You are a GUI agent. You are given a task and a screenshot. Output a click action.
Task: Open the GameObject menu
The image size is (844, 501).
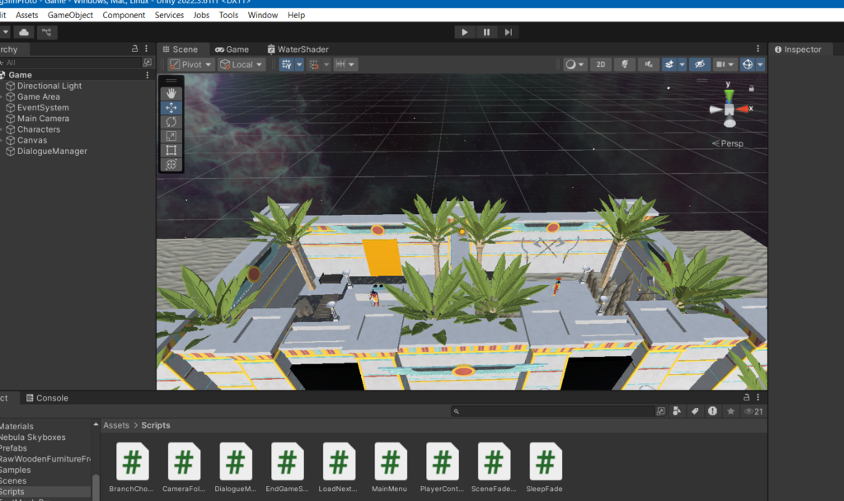tap(70, 15)
